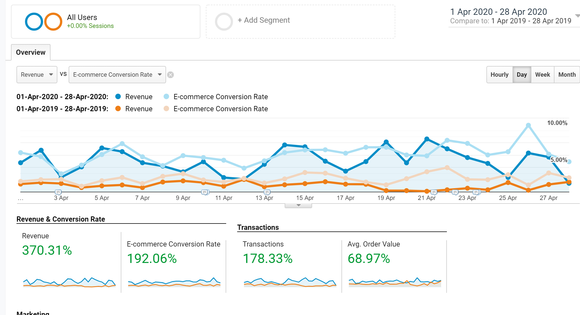Screen dimensions: 580x315
Task: Set the chart interval to Month
Action: (x=567, y=75)
